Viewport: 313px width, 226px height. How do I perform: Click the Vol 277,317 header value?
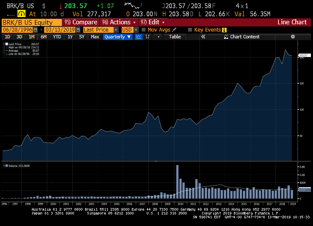tap(91, 14)
